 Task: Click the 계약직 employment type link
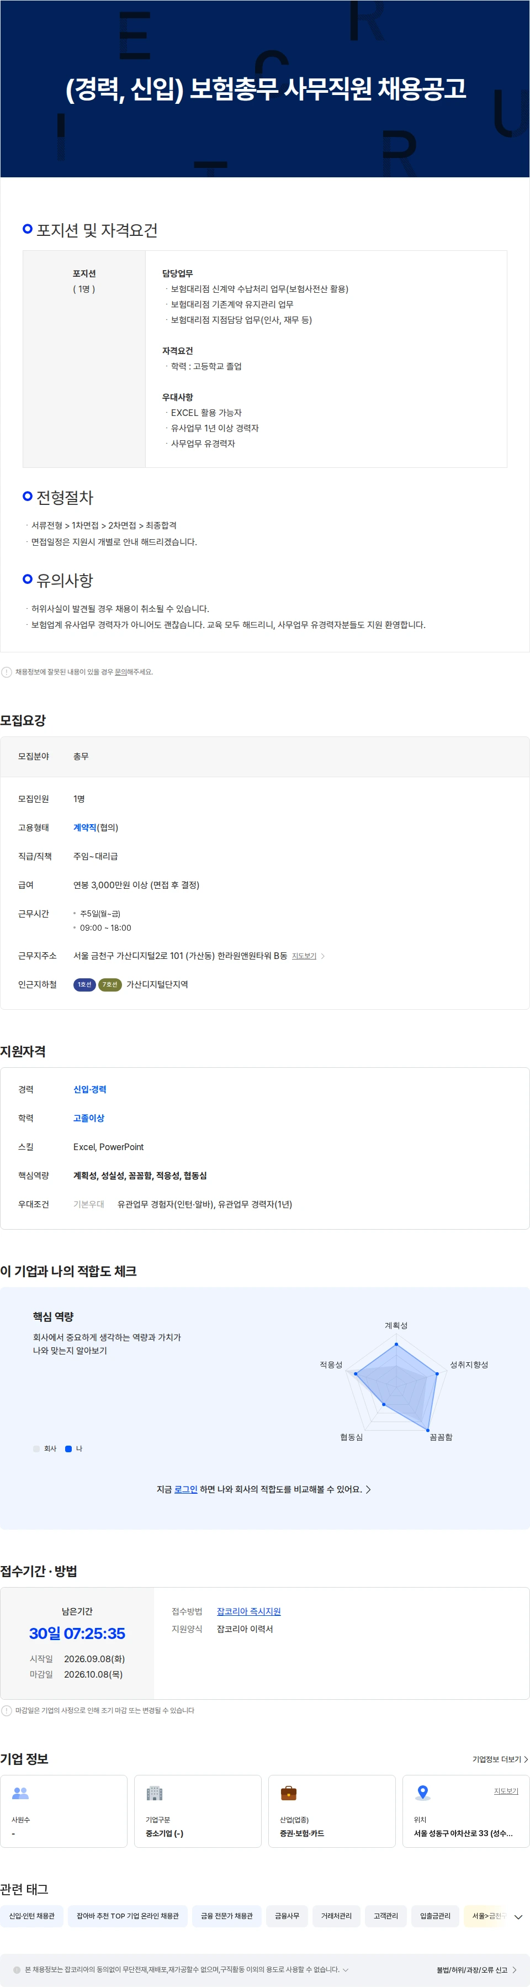click(x=84, y=828)
